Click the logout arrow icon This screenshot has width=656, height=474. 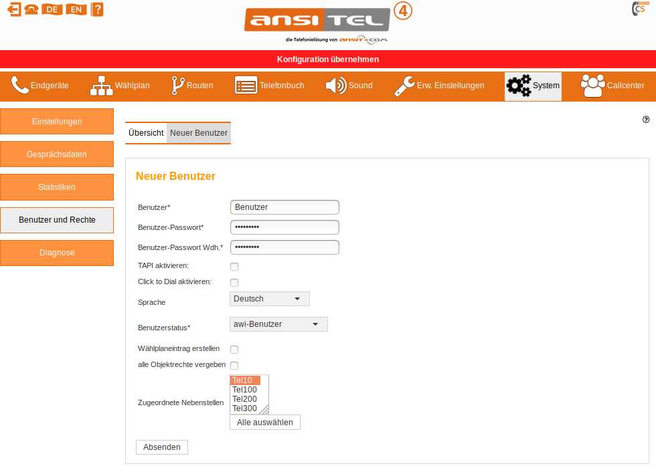(x=13, y=9)
